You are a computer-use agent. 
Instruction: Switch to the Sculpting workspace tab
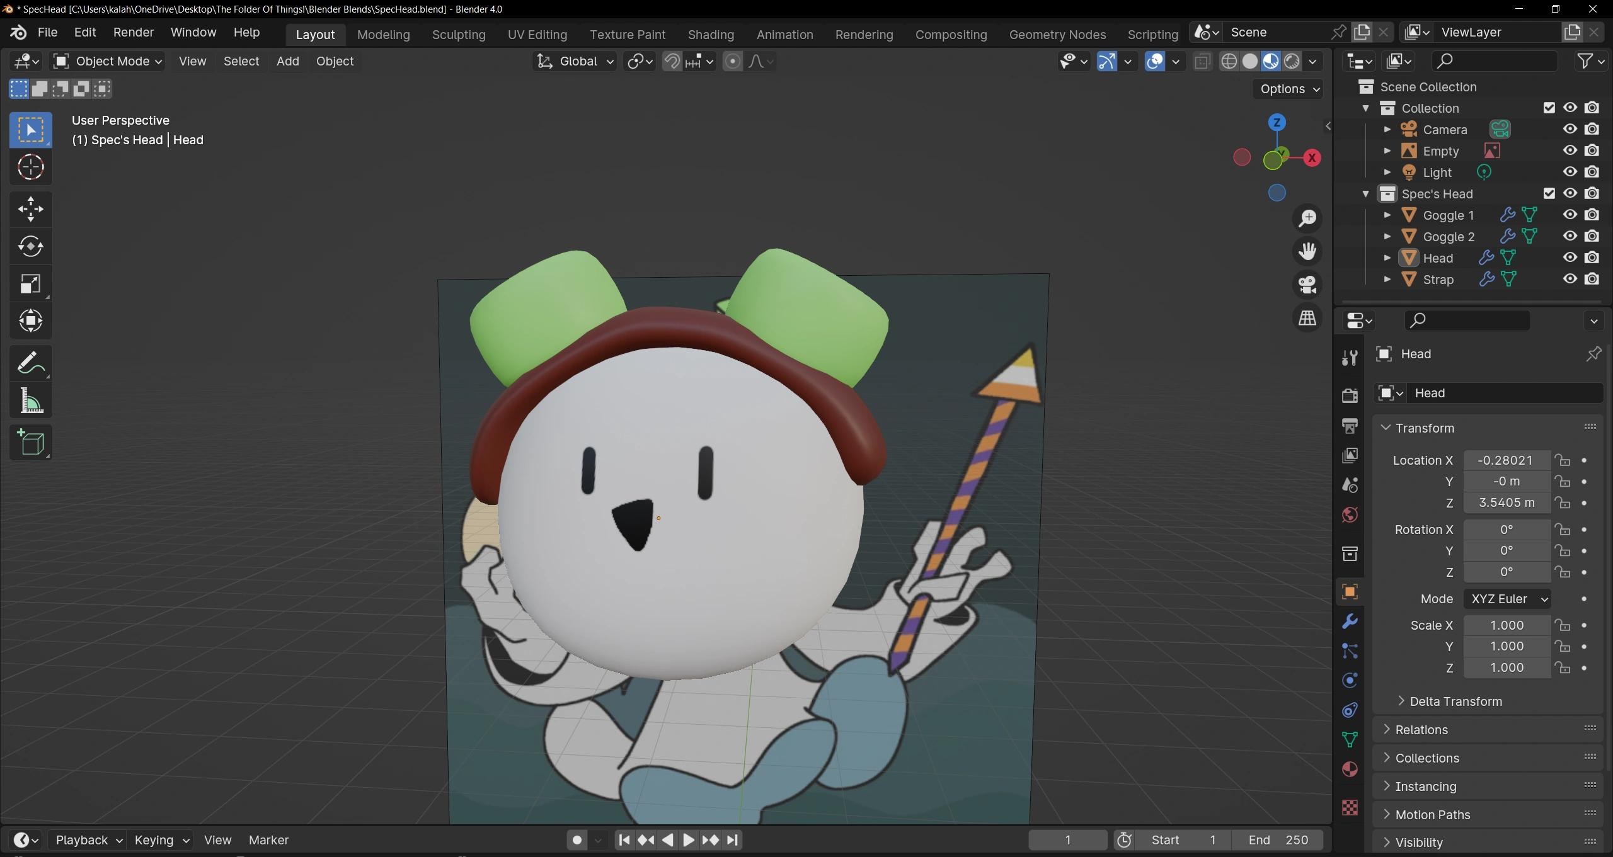click(458, 35)
